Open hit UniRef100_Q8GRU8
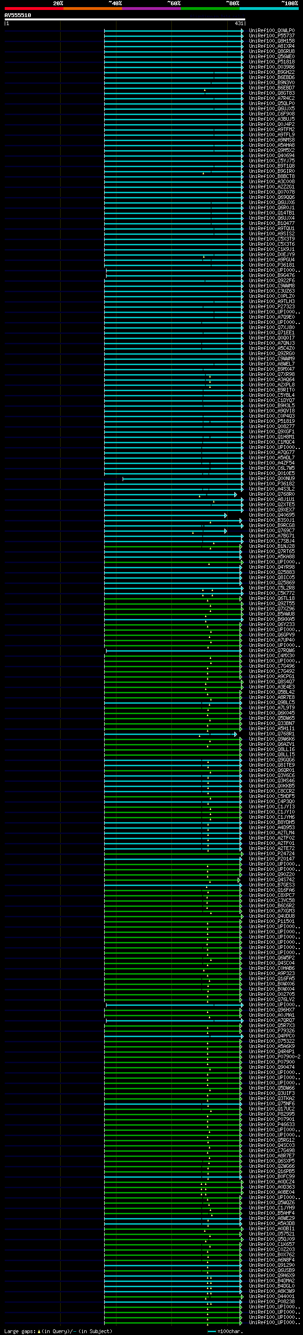The width and height of the screenshot is (303, 1335). tap(272, 51)
